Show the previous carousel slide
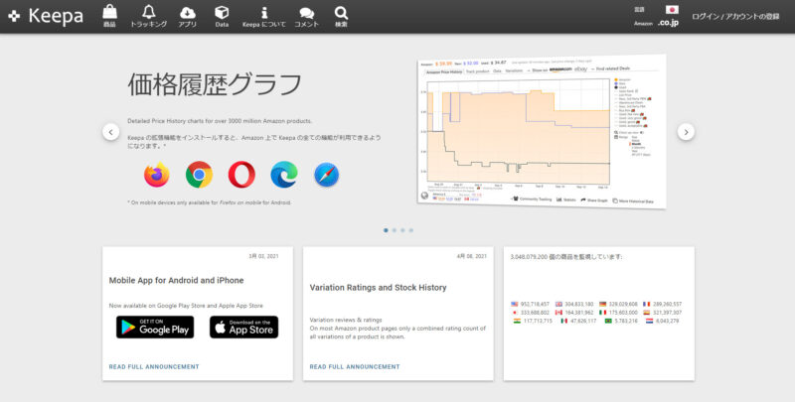The height and width of the screenshot is (402, 795). pyautogui.click(x=110, y=132)
